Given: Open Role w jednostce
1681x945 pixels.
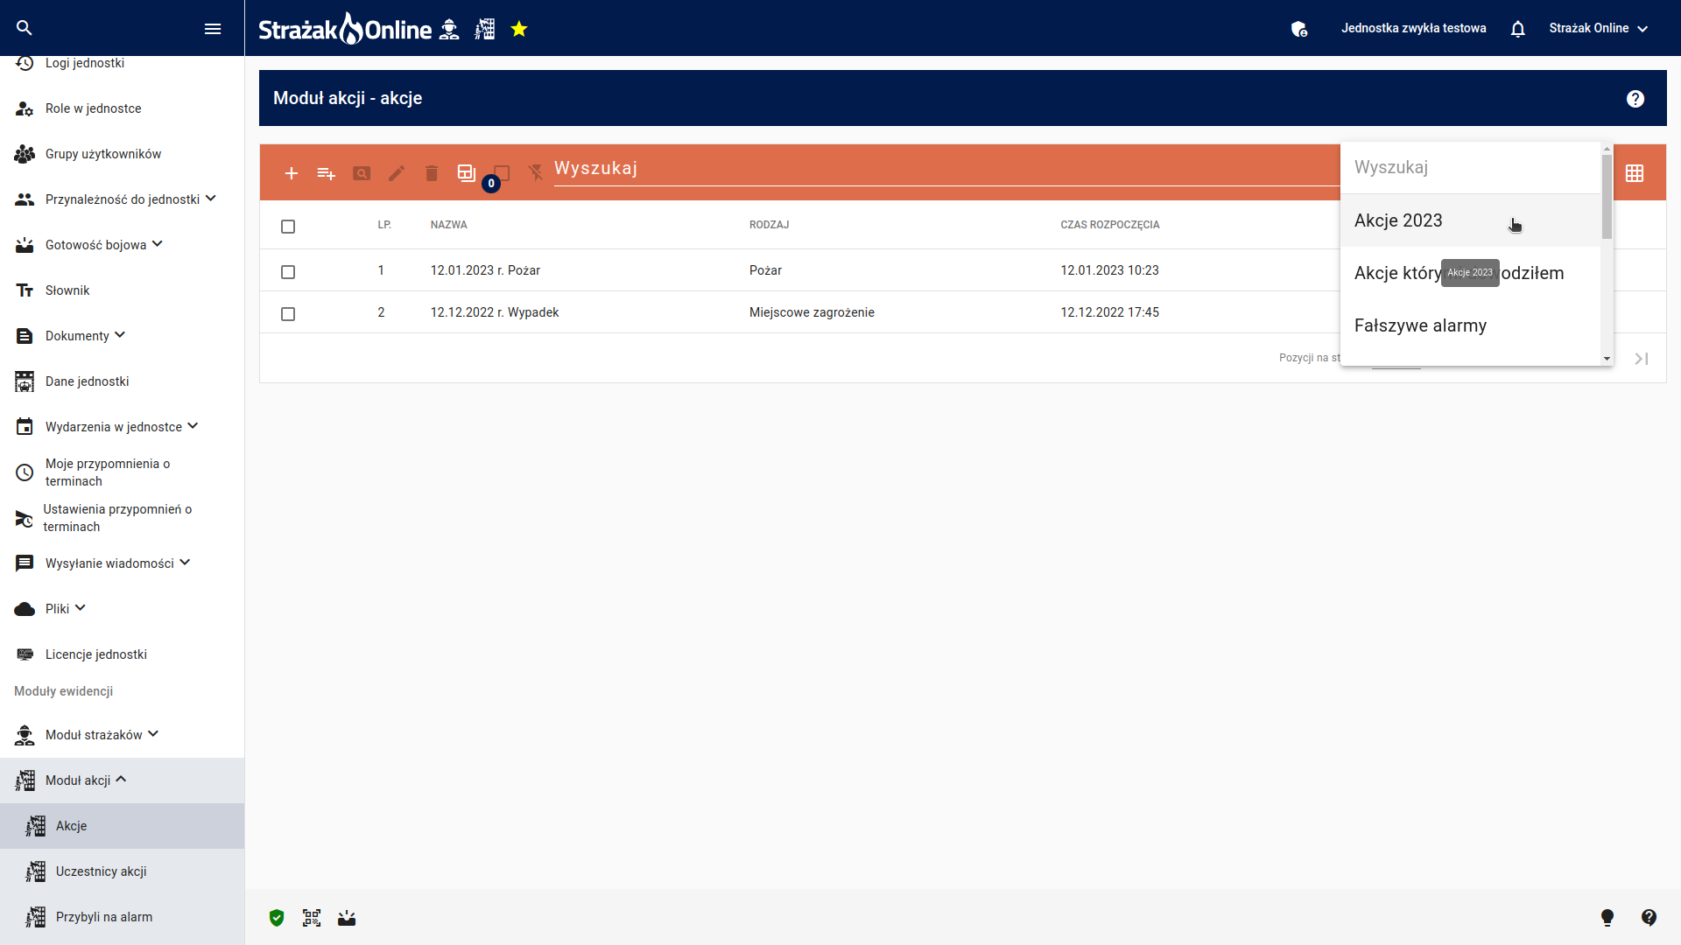Looking at the screenshot, I should (122, 108).
